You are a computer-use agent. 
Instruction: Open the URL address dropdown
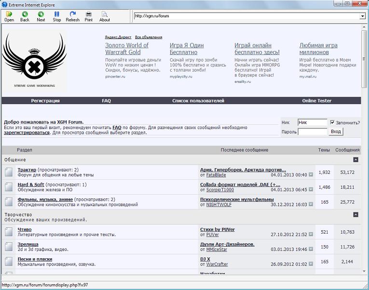click(x=362, y=16)
